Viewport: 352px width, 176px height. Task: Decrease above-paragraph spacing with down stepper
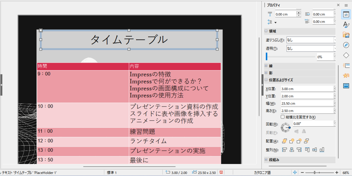[x=299, y=16]
